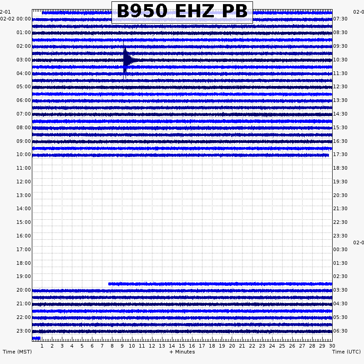Image resolution: width=364 pixels, height=364 pixels.
Task: Click the 11:00 MST time label
Action: [24, 168]
